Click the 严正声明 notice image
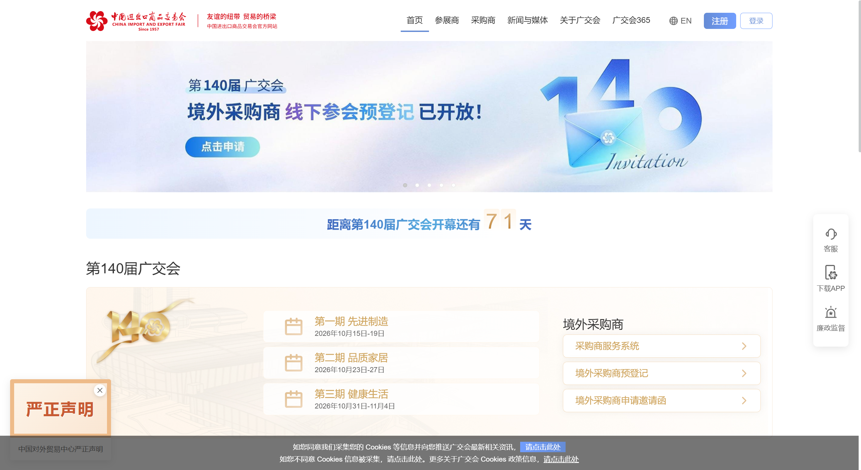The width and height of the screenshot is (861, 470). (61, 408)
